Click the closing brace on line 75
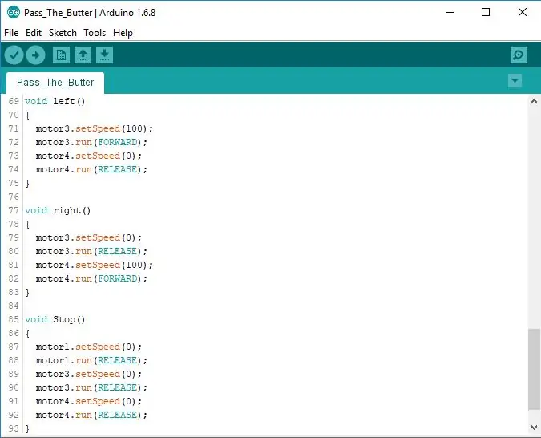Screen dimensions: 541x438 pos(27,184)
